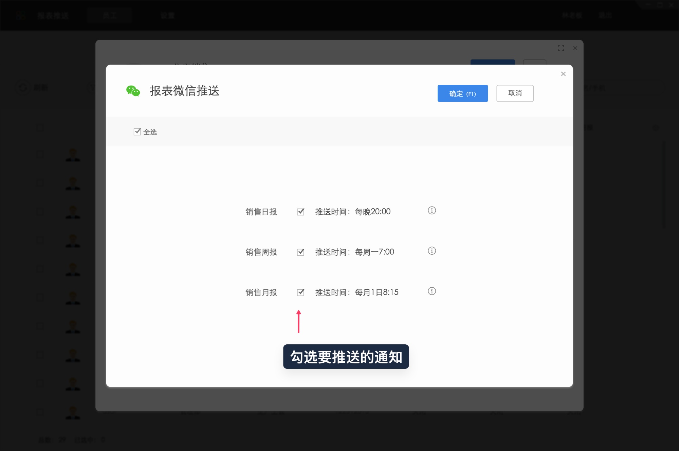Close the 报表微信推送 dialog
This screenshot has width=679, height=451.
pos(563,74)
